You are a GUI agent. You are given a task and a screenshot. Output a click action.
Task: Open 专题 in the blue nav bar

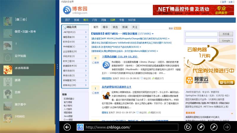coord(122,20)
